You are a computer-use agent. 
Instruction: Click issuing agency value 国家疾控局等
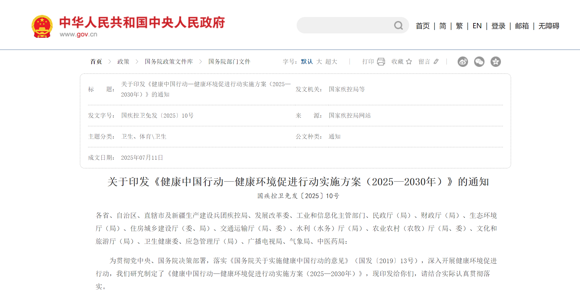click(347, 89)
